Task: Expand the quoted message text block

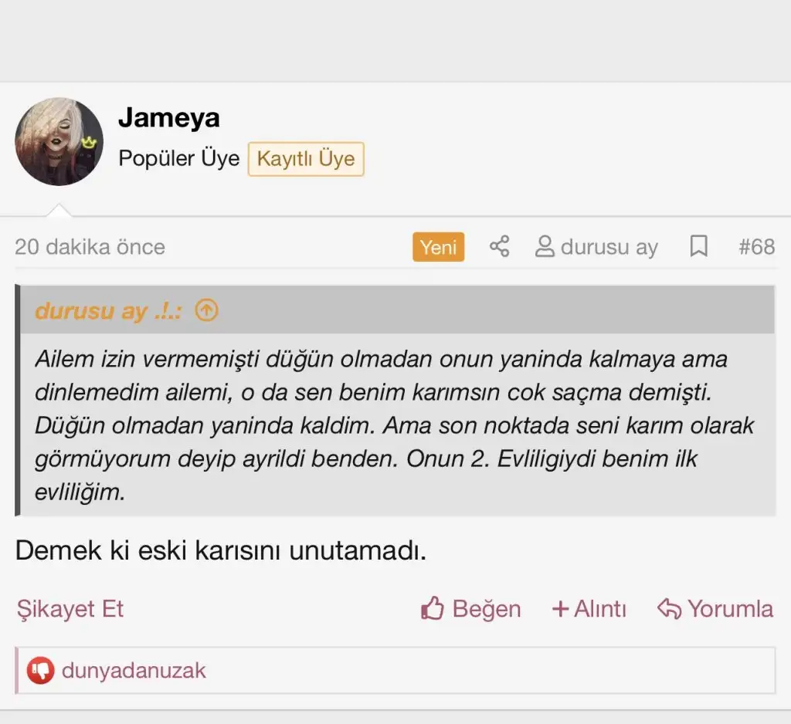Action: click(395, 425)
